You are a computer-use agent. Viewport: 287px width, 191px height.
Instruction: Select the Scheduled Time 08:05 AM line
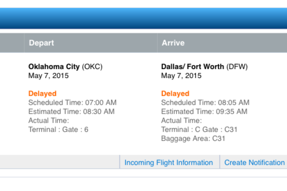click(205, 103)
